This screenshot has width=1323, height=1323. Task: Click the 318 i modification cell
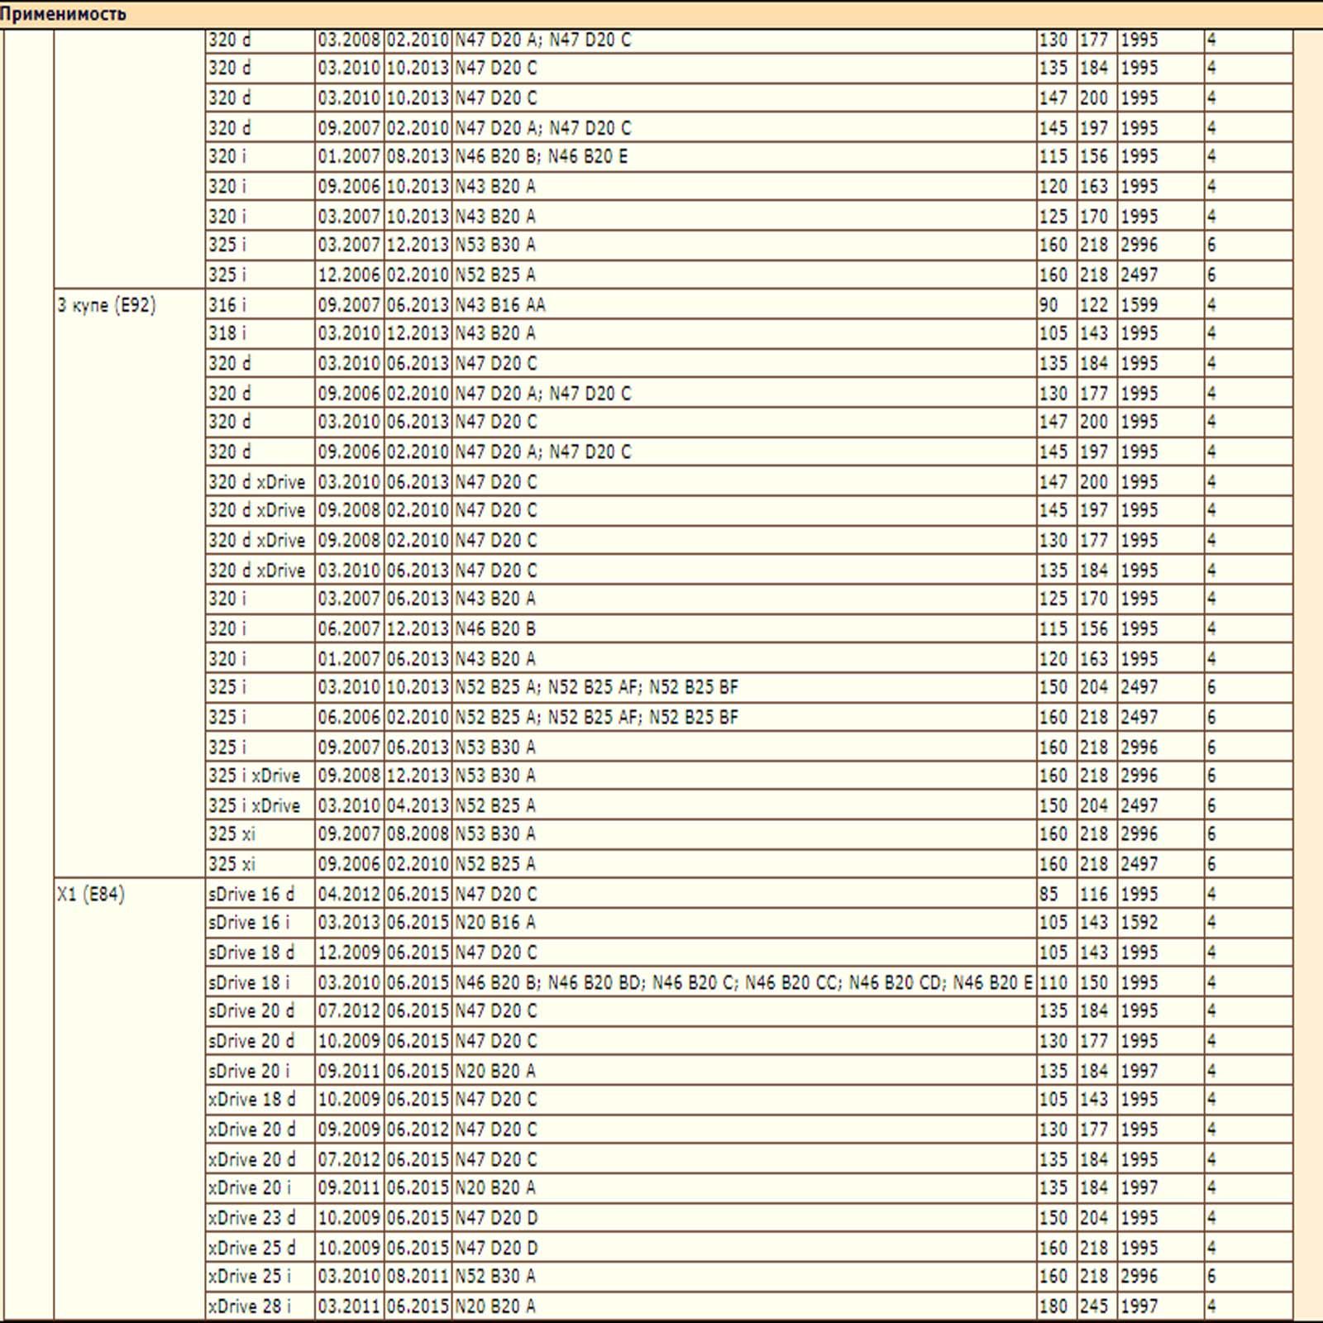click(227, 333)
